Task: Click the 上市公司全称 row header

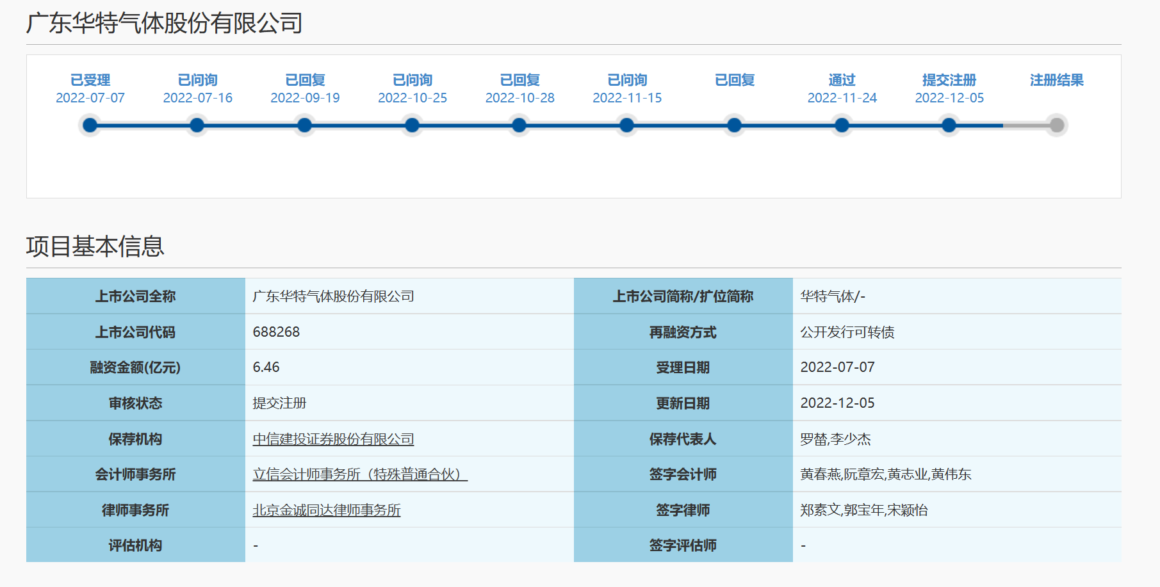Action: (136, 296)
